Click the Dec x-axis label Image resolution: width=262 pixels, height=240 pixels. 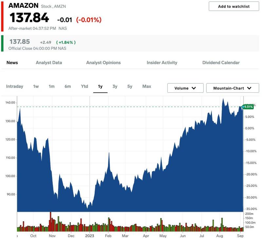[71, 236]
